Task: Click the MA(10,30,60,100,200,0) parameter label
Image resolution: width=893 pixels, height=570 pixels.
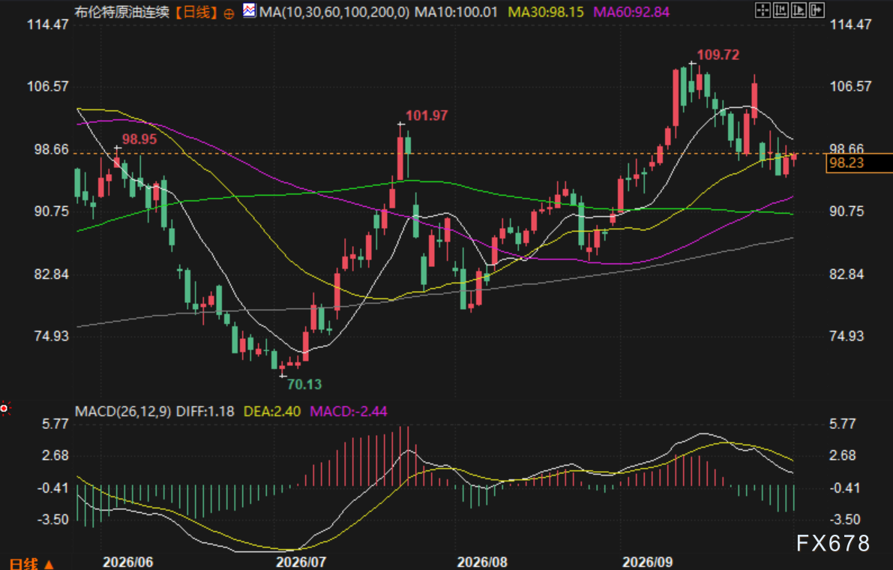Action: pyautogui.click(x=334, y=12)
